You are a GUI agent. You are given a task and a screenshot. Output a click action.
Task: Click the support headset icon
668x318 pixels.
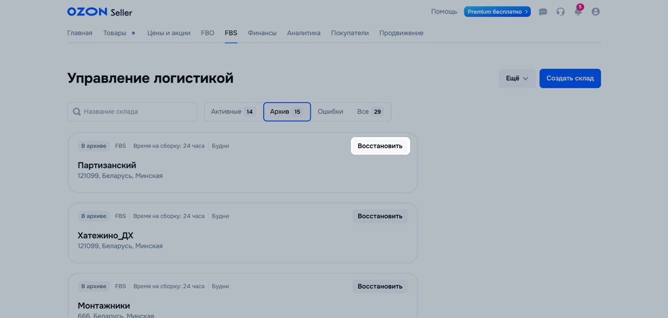tap(560, 12)
